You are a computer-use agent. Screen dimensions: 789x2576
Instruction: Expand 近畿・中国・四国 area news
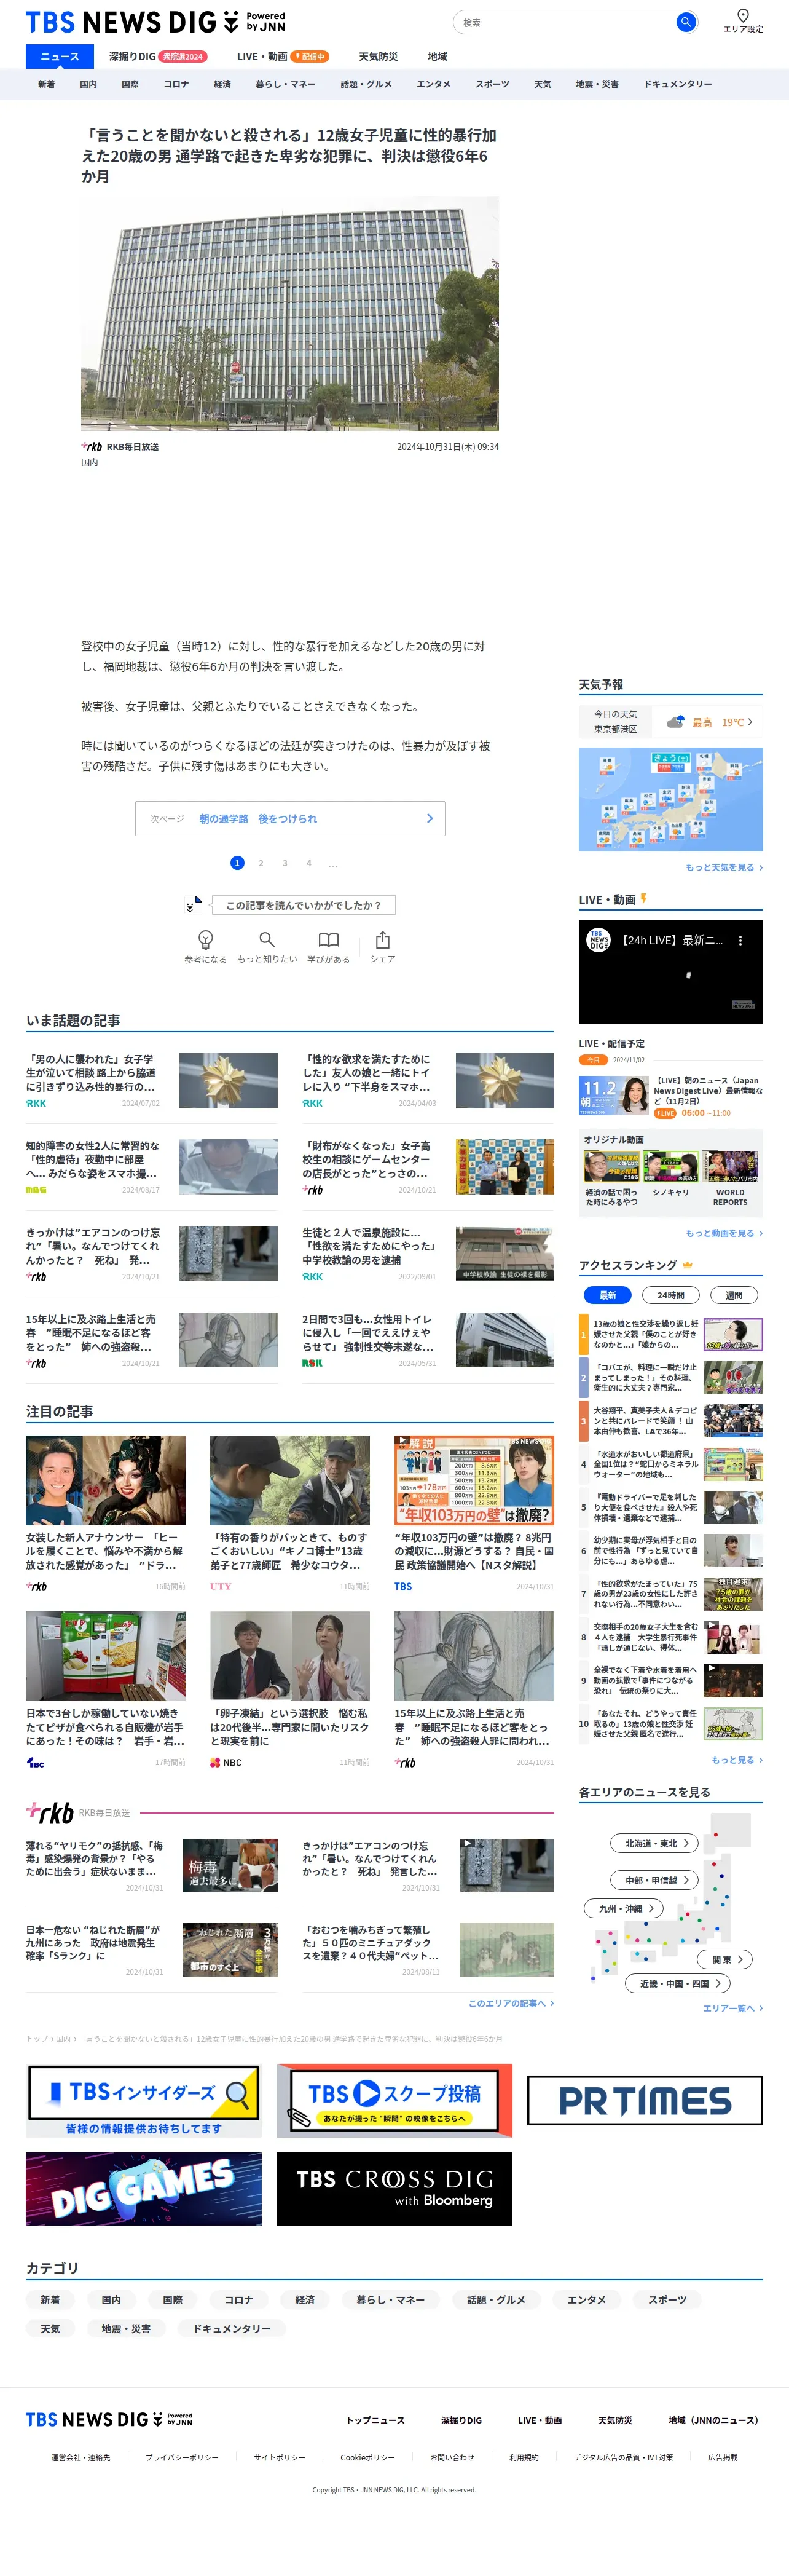tap(679, 1983)
